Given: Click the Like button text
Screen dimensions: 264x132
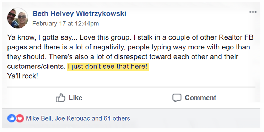Looking at the screenshot, I should coord(75,98).
